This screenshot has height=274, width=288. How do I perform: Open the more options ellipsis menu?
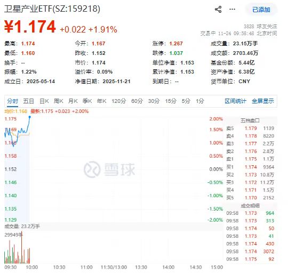pyautogui.click(x=233, y=9)
